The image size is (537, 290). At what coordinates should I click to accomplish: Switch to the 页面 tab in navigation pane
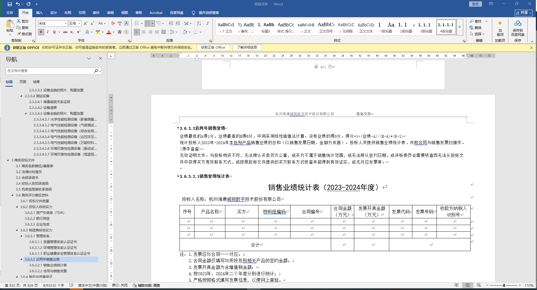click(x=23, y=82)
